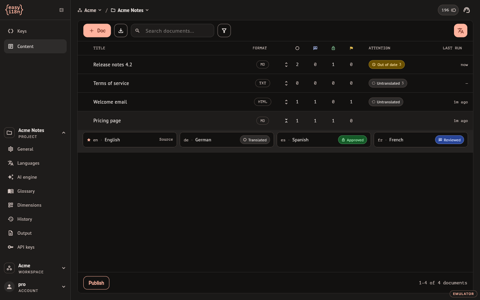This screenshot has width=480, height=300.
Task: Open Content in the sidebar
Action: pos(35,46)
